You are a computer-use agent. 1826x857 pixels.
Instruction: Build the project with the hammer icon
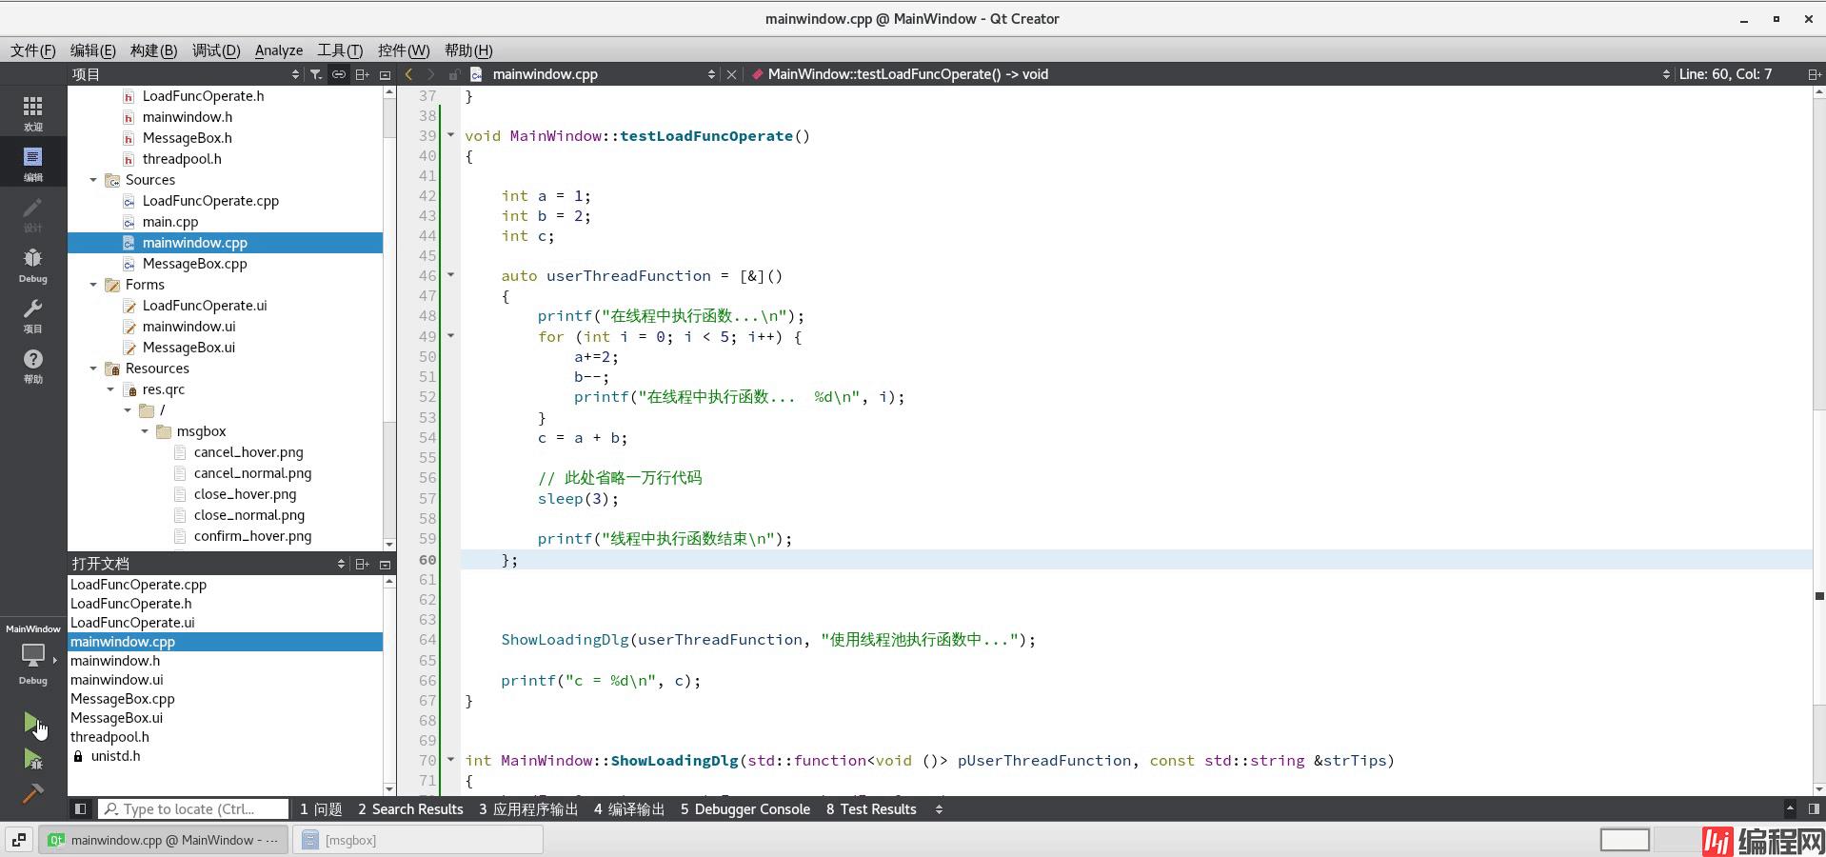32,793
